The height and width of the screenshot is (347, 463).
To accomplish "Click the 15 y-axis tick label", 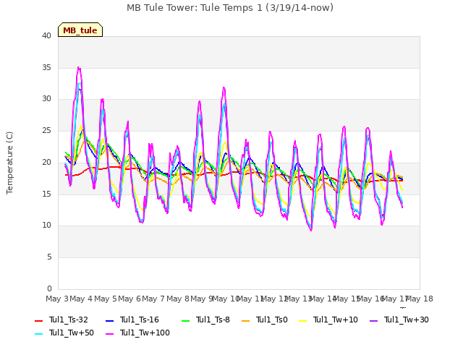I will click(46, 194).
